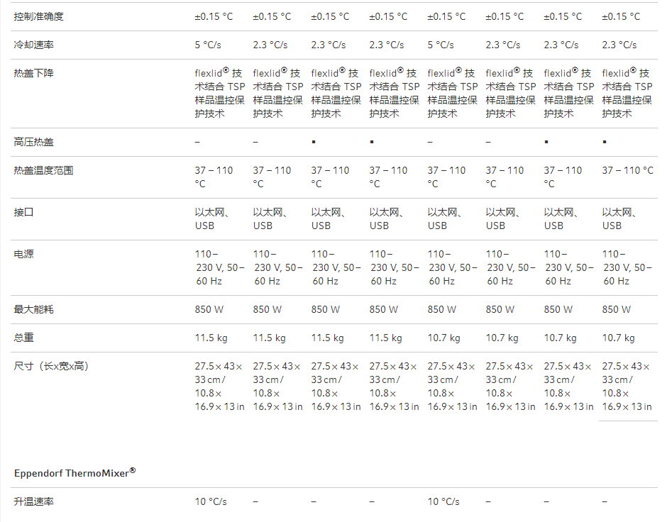Click the 升温速率 row label

(33, 501)
